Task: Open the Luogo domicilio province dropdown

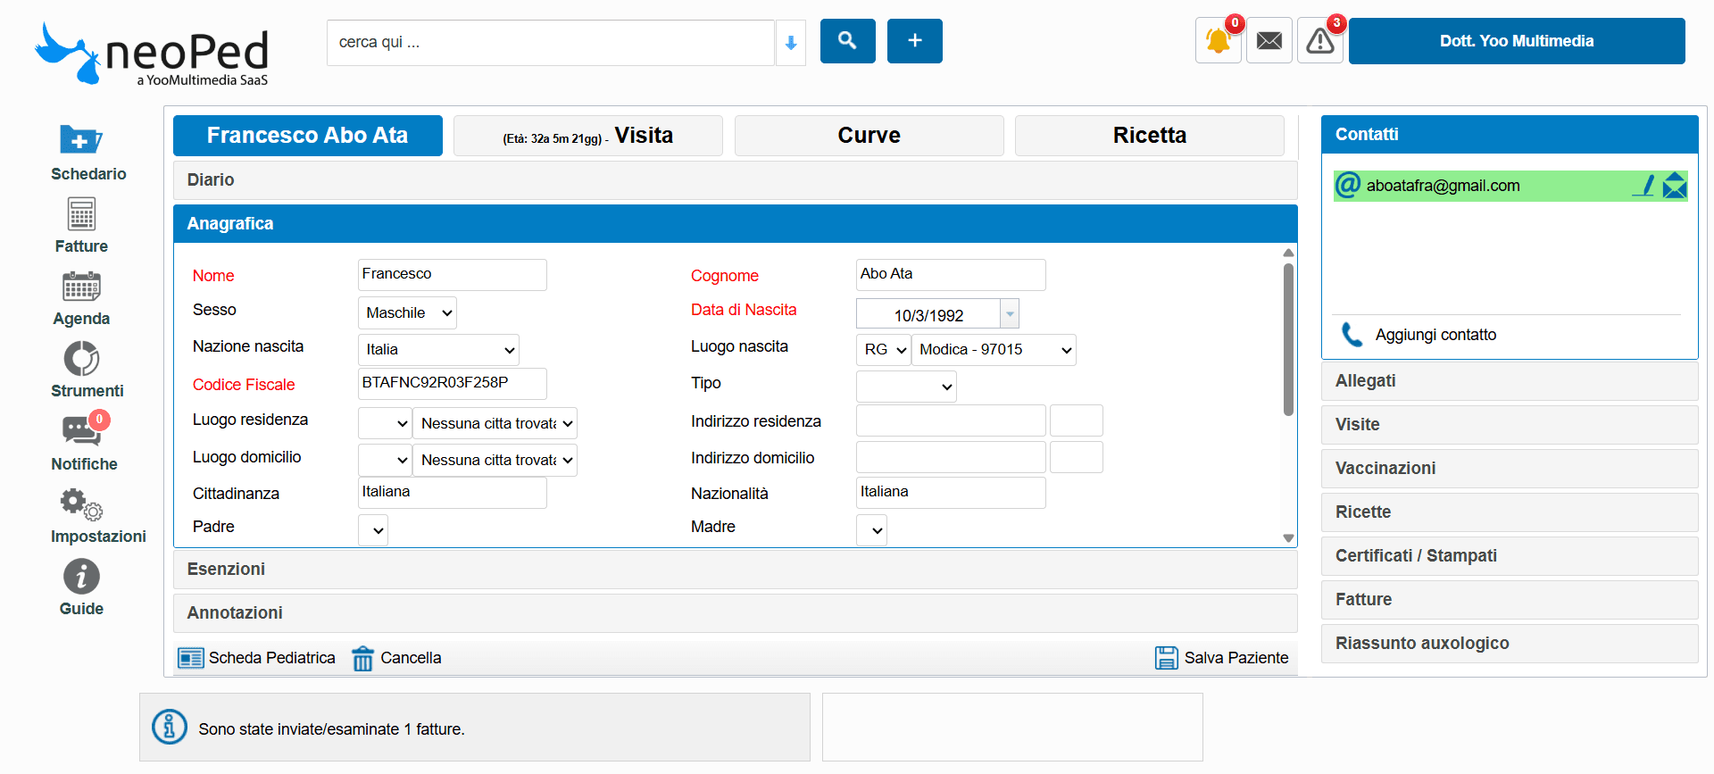Action: 385,460
